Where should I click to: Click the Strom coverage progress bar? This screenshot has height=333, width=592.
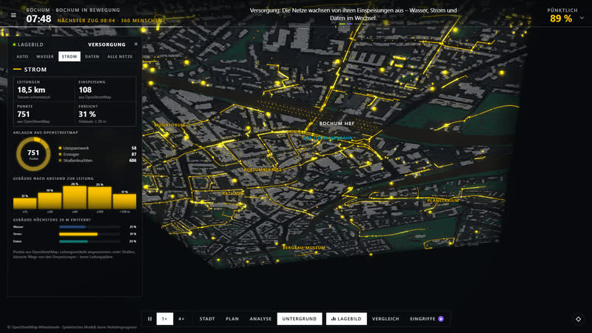[90, 234]
